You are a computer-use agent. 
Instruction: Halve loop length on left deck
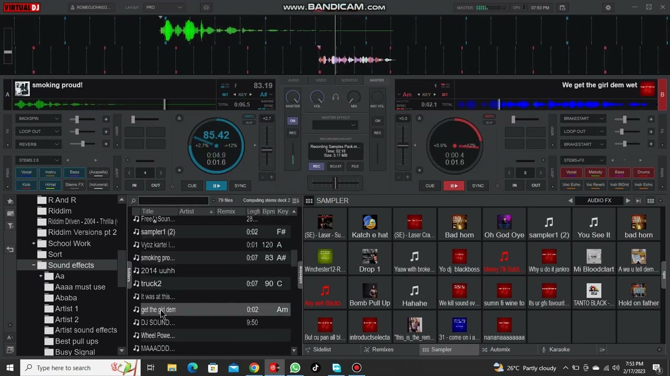(x=130, y=173)
